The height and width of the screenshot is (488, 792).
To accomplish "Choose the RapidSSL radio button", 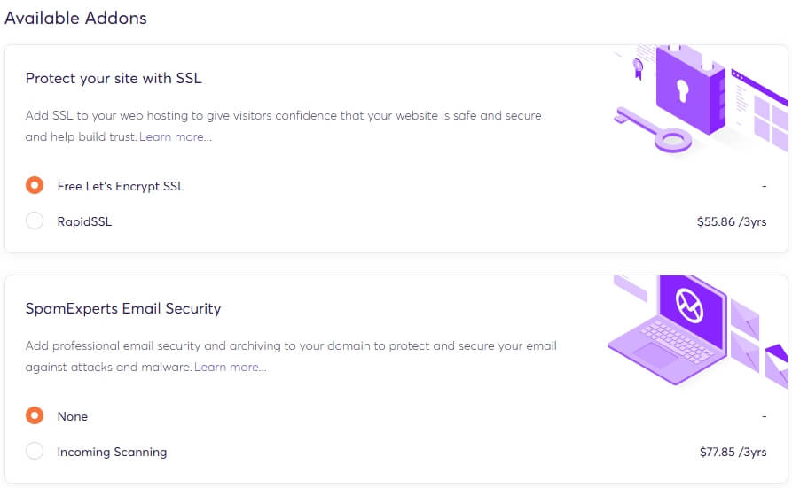I will pyautogui.click(x=35, y=221).
